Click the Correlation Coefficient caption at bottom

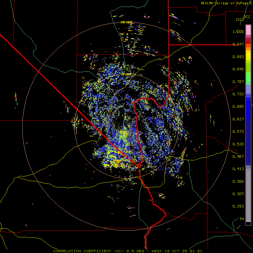pos(127,251)
